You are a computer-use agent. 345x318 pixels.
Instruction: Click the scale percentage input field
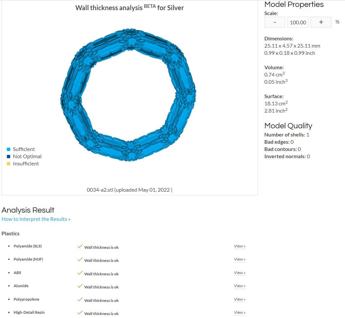[x=298, y=22]
